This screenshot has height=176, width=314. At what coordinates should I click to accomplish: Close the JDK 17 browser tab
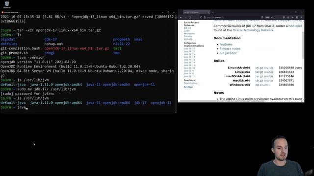point(208,12)
